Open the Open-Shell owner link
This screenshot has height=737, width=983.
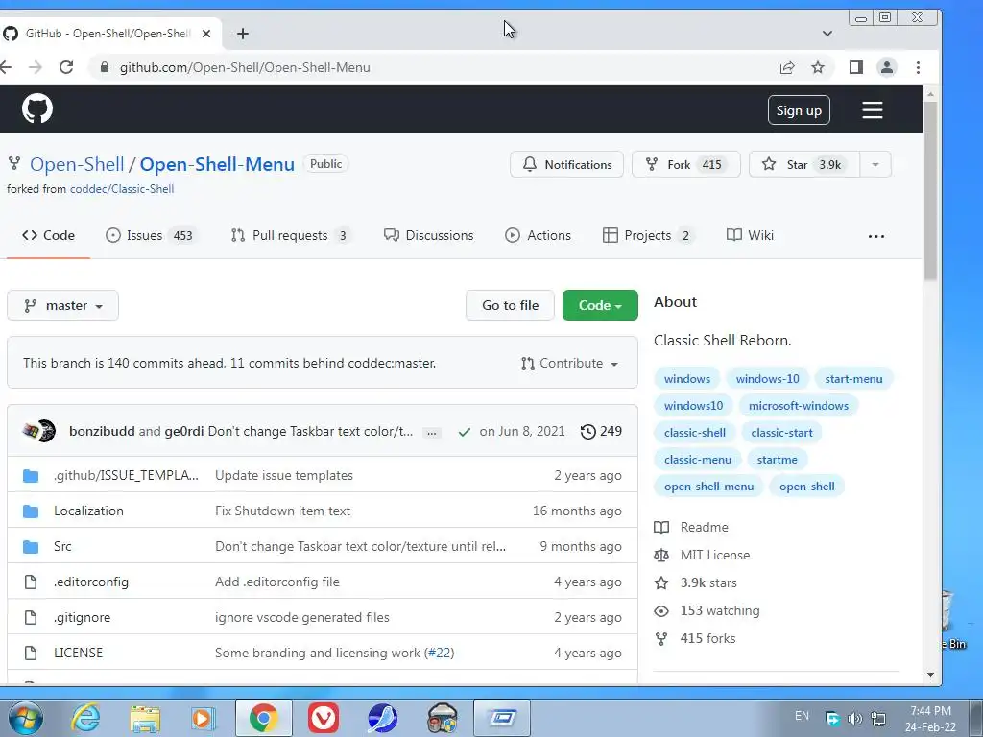pyautogui.click(x=77, y=164)
